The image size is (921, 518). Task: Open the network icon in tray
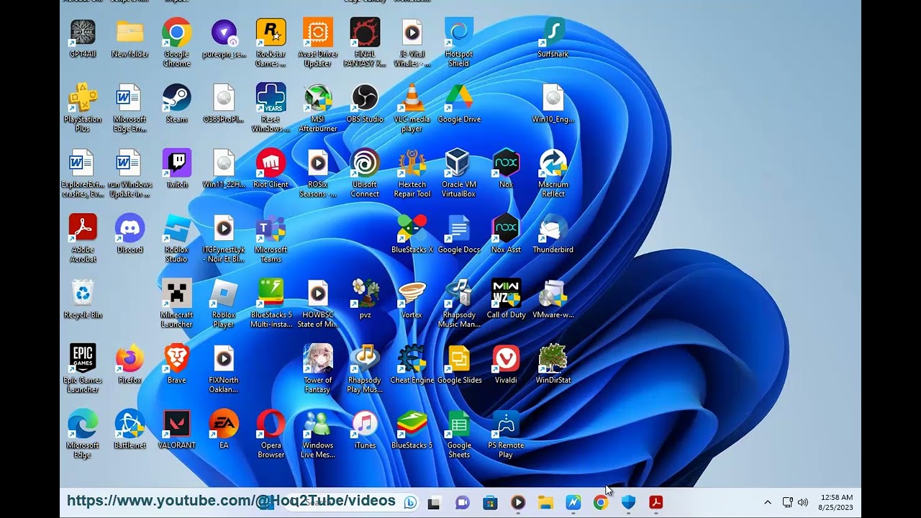coord(788,502)
